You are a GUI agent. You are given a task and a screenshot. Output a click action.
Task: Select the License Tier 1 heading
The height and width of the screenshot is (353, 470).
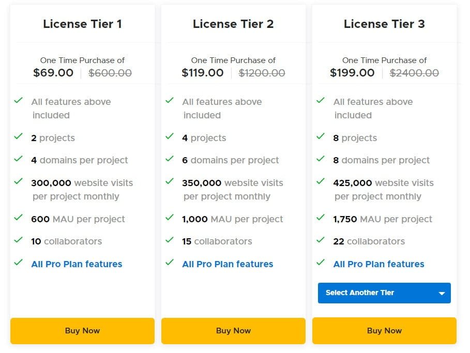[82, 24]
